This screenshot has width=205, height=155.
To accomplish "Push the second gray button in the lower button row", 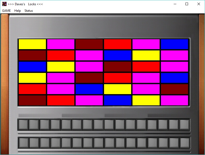I will 34,143.
